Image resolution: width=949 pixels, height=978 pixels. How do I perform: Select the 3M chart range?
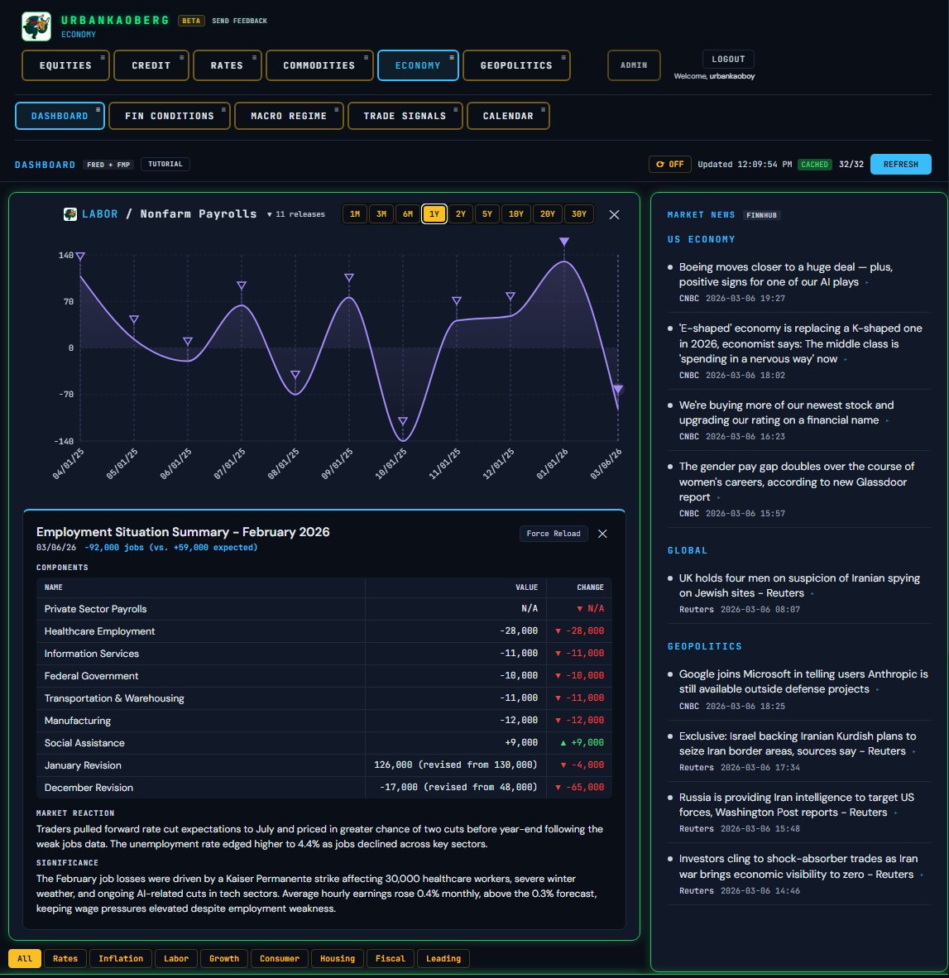point(381,214)
